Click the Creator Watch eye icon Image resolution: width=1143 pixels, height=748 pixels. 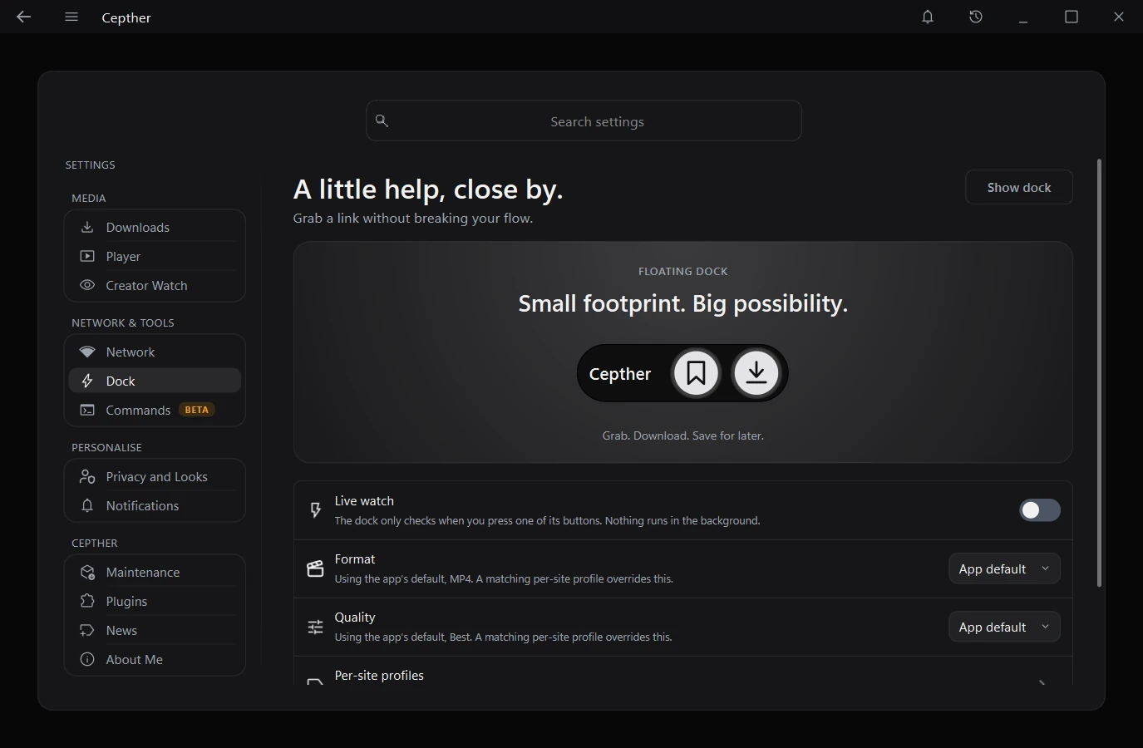point(87,285)
